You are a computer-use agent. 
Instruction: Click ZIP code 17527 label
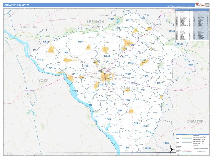[160, 83]
